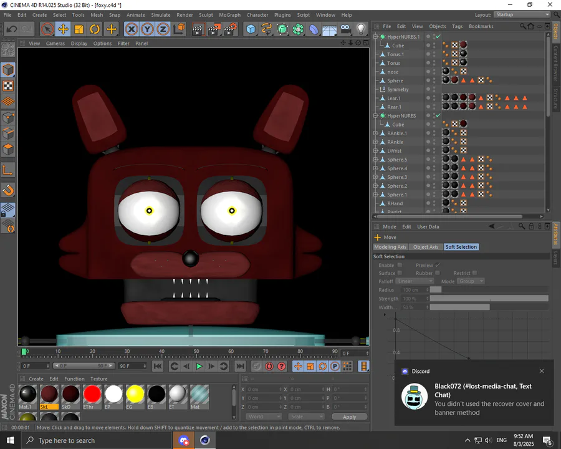Open the Sculpt menu

(x=206, y=15)
